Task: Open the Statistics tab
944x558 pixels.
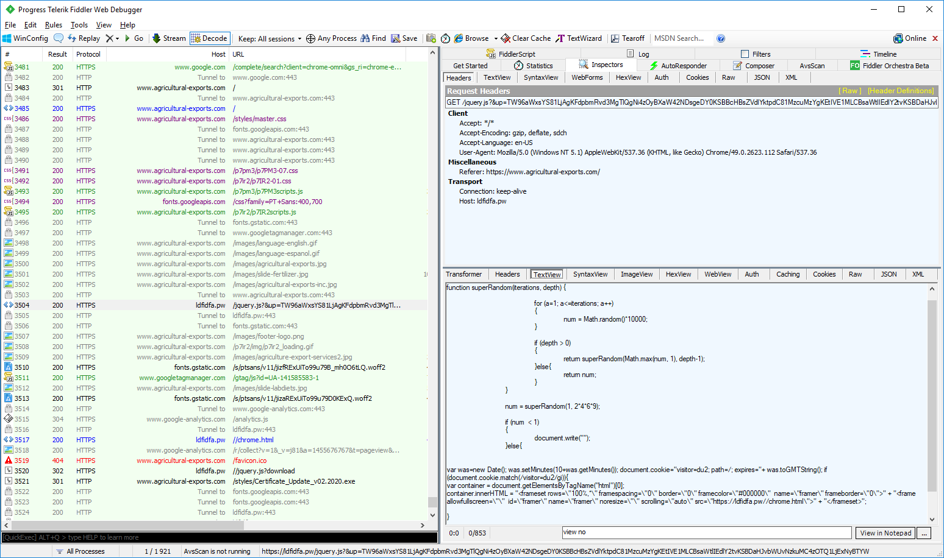Action: 534,65
